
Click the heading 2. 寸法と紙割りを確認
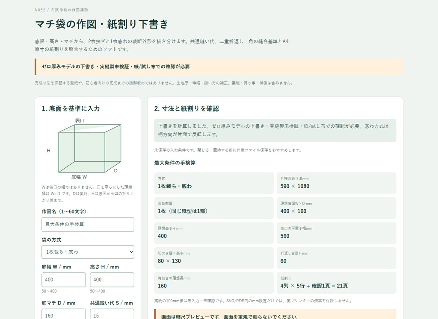[186, 108]
